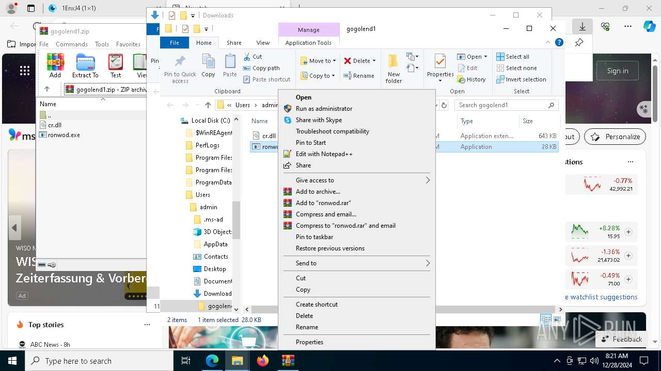
Task: Switch to the File ribbon tab
Action: pos(175,43)
